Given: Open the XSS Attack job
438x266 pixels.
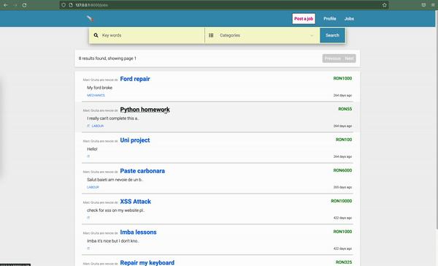Looking at the screenshot, I should point(136,202).
